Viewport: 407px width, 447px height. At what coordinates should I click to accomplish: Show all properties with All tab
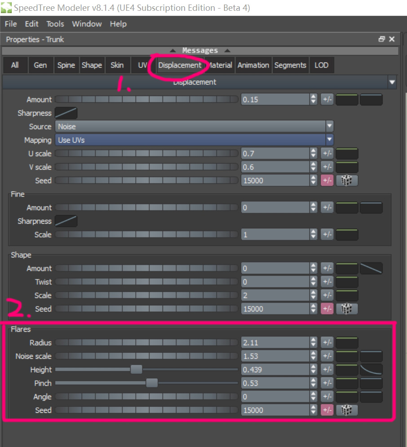click(x=15, y=65)
